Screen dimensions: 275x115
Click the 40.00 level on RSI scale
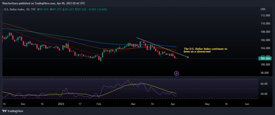264,94
